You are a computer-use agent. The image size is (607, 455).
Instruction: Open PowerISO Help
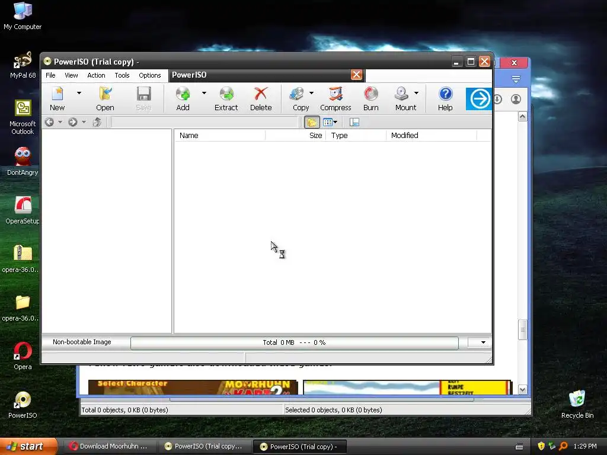click(445, 99)
